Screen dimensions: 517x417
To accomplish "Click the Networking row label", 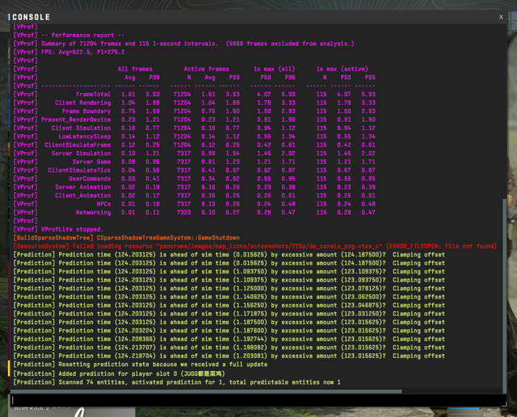I will point(93,213).
